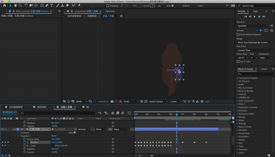Select the Zoom tool in toolbar
The width and height of the screenshot is (275, 157).
(x=20, y=5)
